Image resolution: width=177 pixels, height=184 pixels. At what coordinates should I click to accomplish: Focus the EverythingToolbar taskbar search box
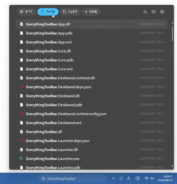click(72, 178)
